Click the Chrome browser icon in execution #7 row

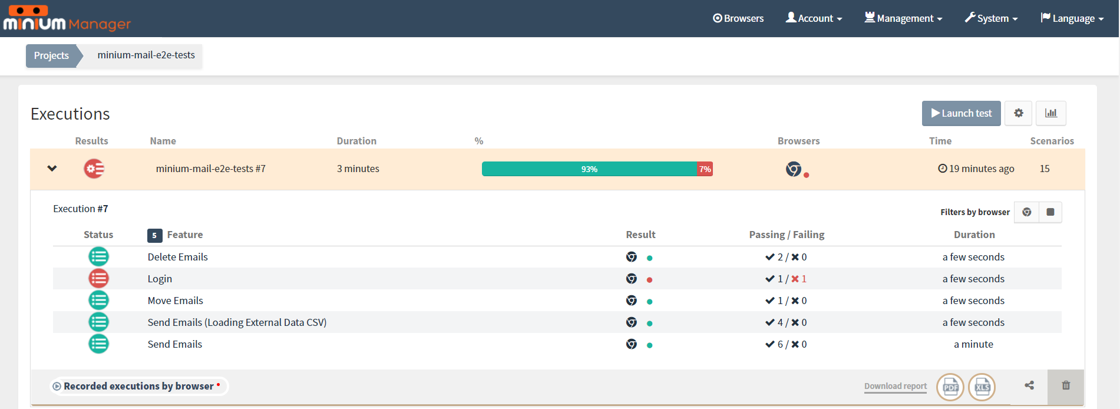tap(794, 169)
